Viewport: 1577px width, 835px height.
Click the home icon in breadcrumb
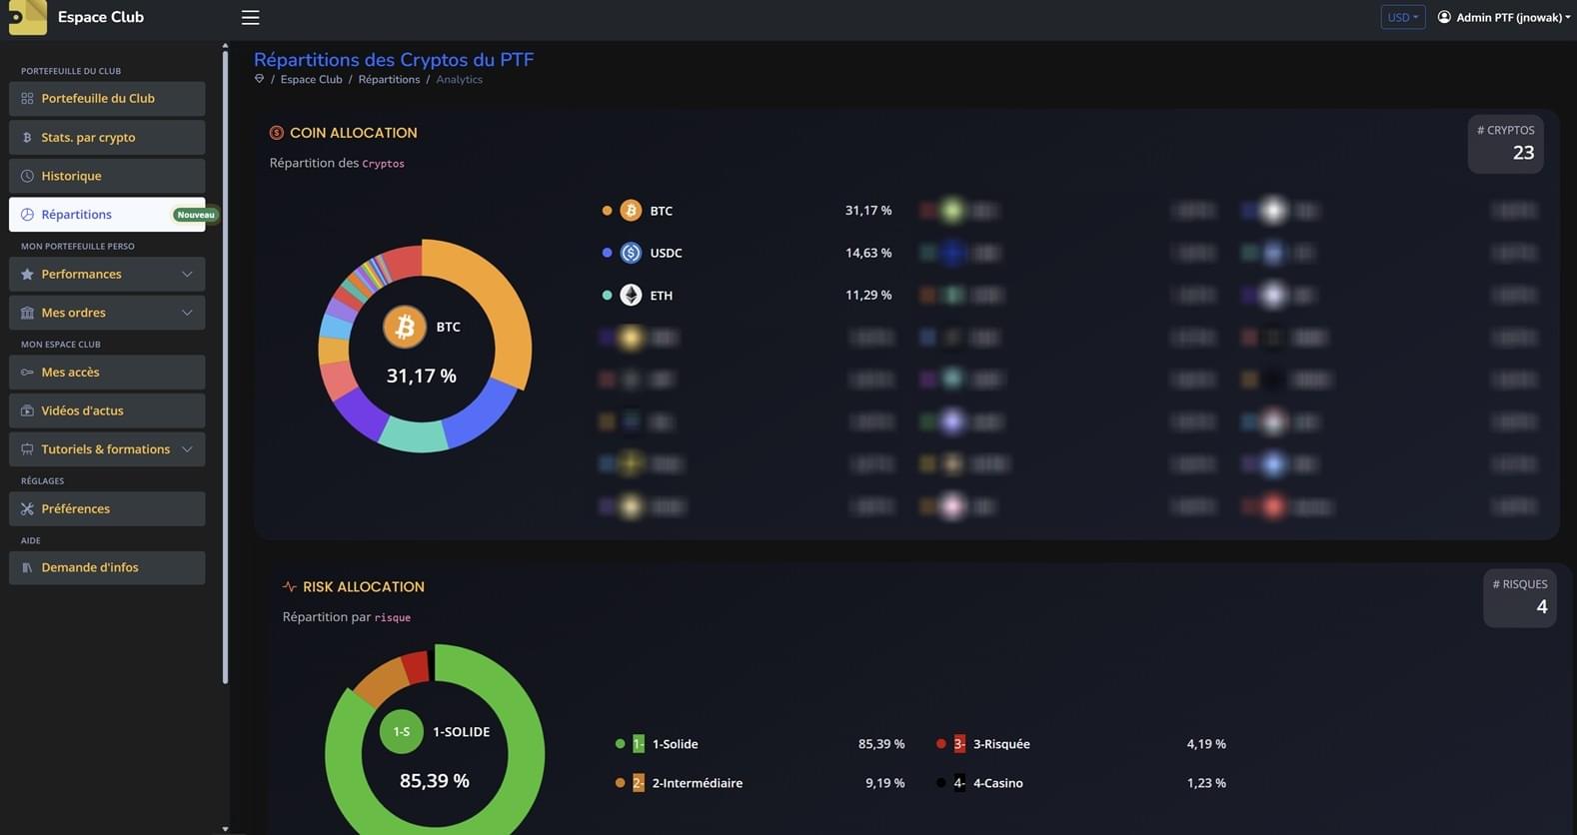(260, 80)
